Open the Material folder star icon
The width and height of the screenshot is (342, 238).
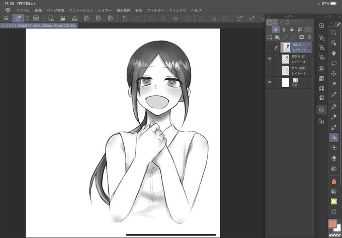(321, 122)
